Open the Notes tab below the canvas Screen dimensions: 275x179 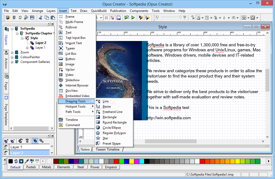click(x=85, y=149)
